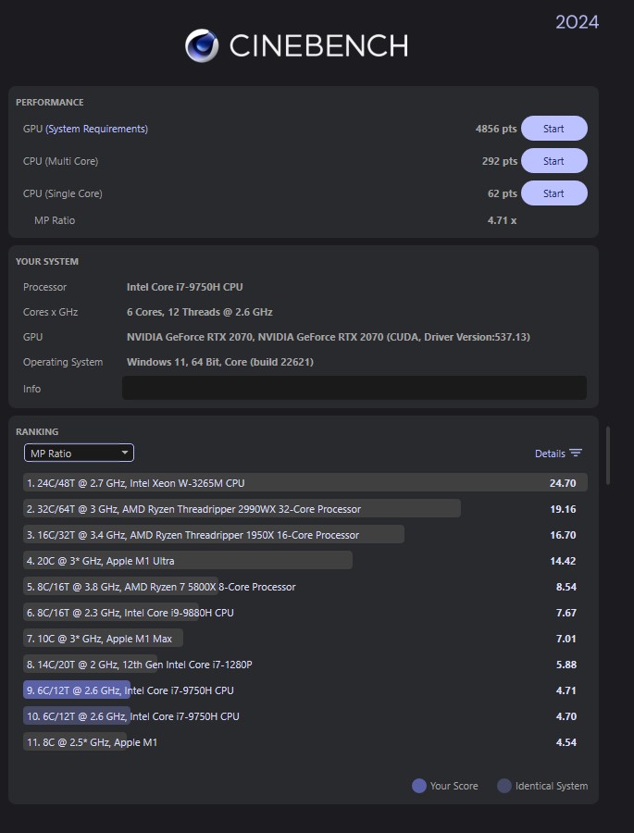The width and height of the screenshot is (634, 833).
Task: Click the 19.16 ranking score
Action: pos(563,509)
